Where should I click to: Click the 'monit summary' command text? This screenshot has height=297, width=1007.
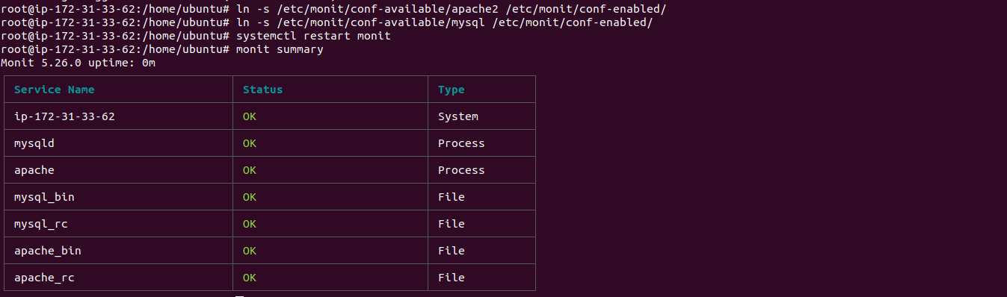pos(280,49)
